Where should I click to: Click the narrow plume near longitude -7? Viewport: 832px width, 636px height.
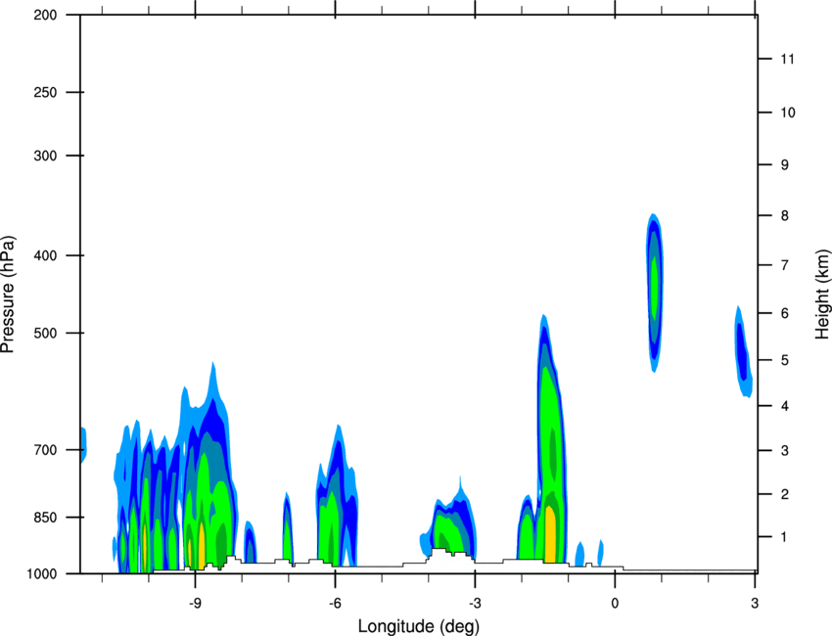[x=287, y=527]
